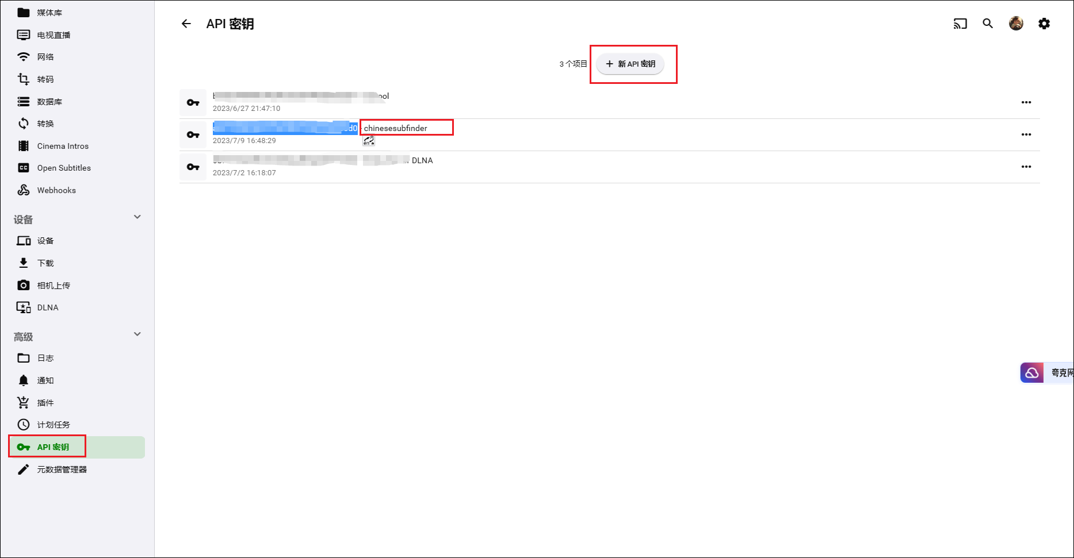
Task: Click key icon of chinesesubfinder entry
Action: click(193, 134)
